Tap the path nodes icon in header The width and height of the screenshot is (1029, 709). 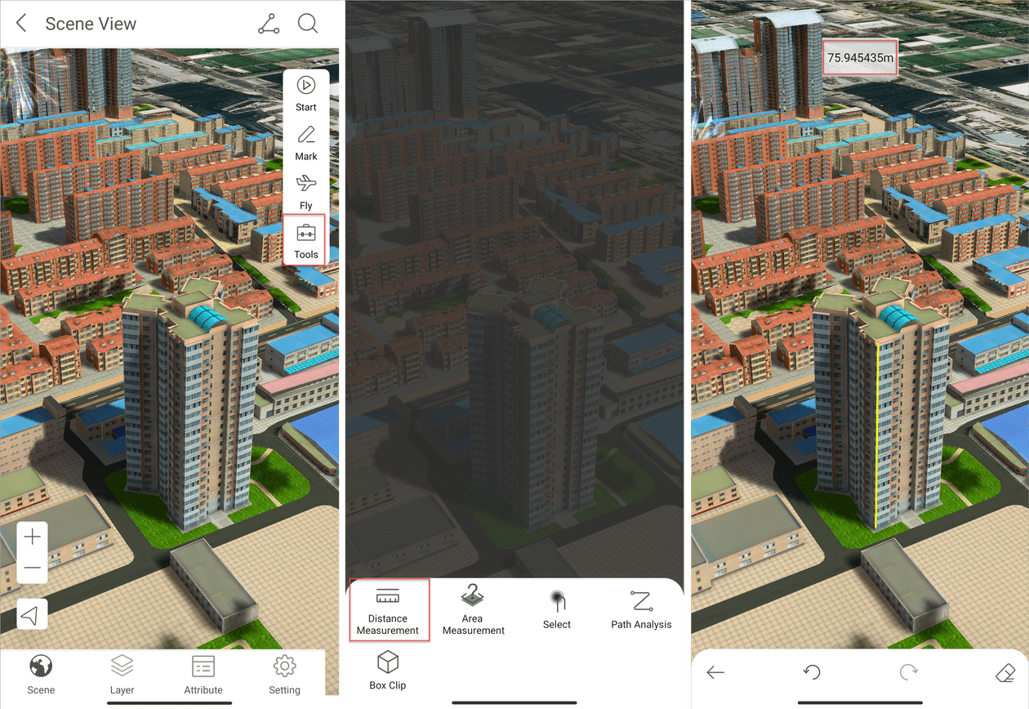(269, 24)
